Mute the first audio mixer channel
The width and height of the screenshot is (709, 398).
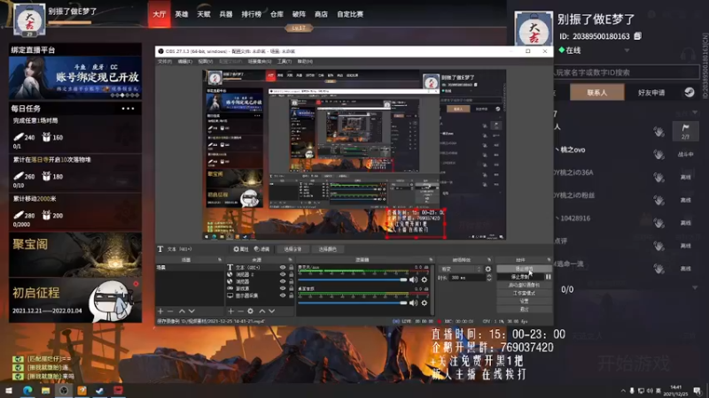(x=413, y=279)
